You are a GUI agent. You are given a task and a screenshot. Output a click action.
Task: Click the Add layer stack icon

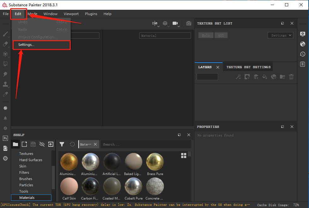click(256, 77)
